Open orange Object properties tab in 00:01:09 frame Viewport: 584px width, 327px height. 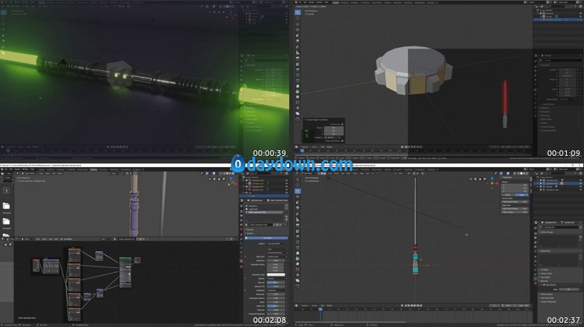[x=535, y=89]
